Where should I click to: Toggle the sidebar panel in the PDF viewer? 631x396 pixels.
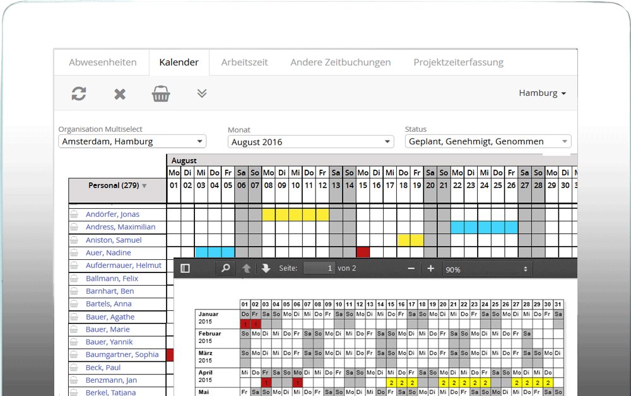185,268
